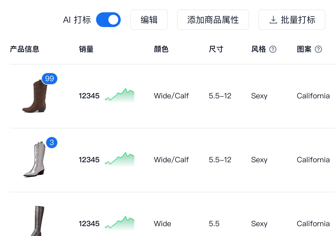
Task: Click the 颜色 column header
Action: pyautogui.click(x=161, y=49)
